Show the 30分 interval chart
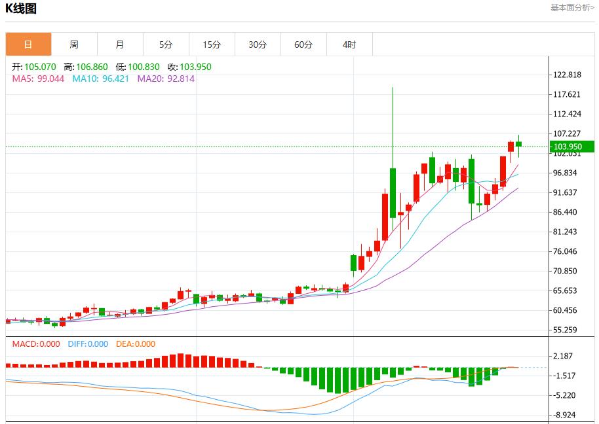Viewport: 599px width, 424px height. pos(258,44)
